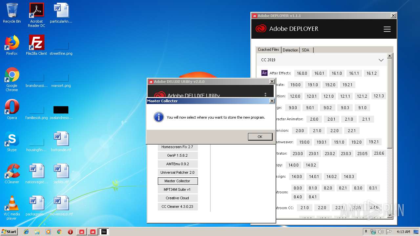Show hidden tray icons arrow
Screen dimensions: 420x236
click(x=366, y=232)
